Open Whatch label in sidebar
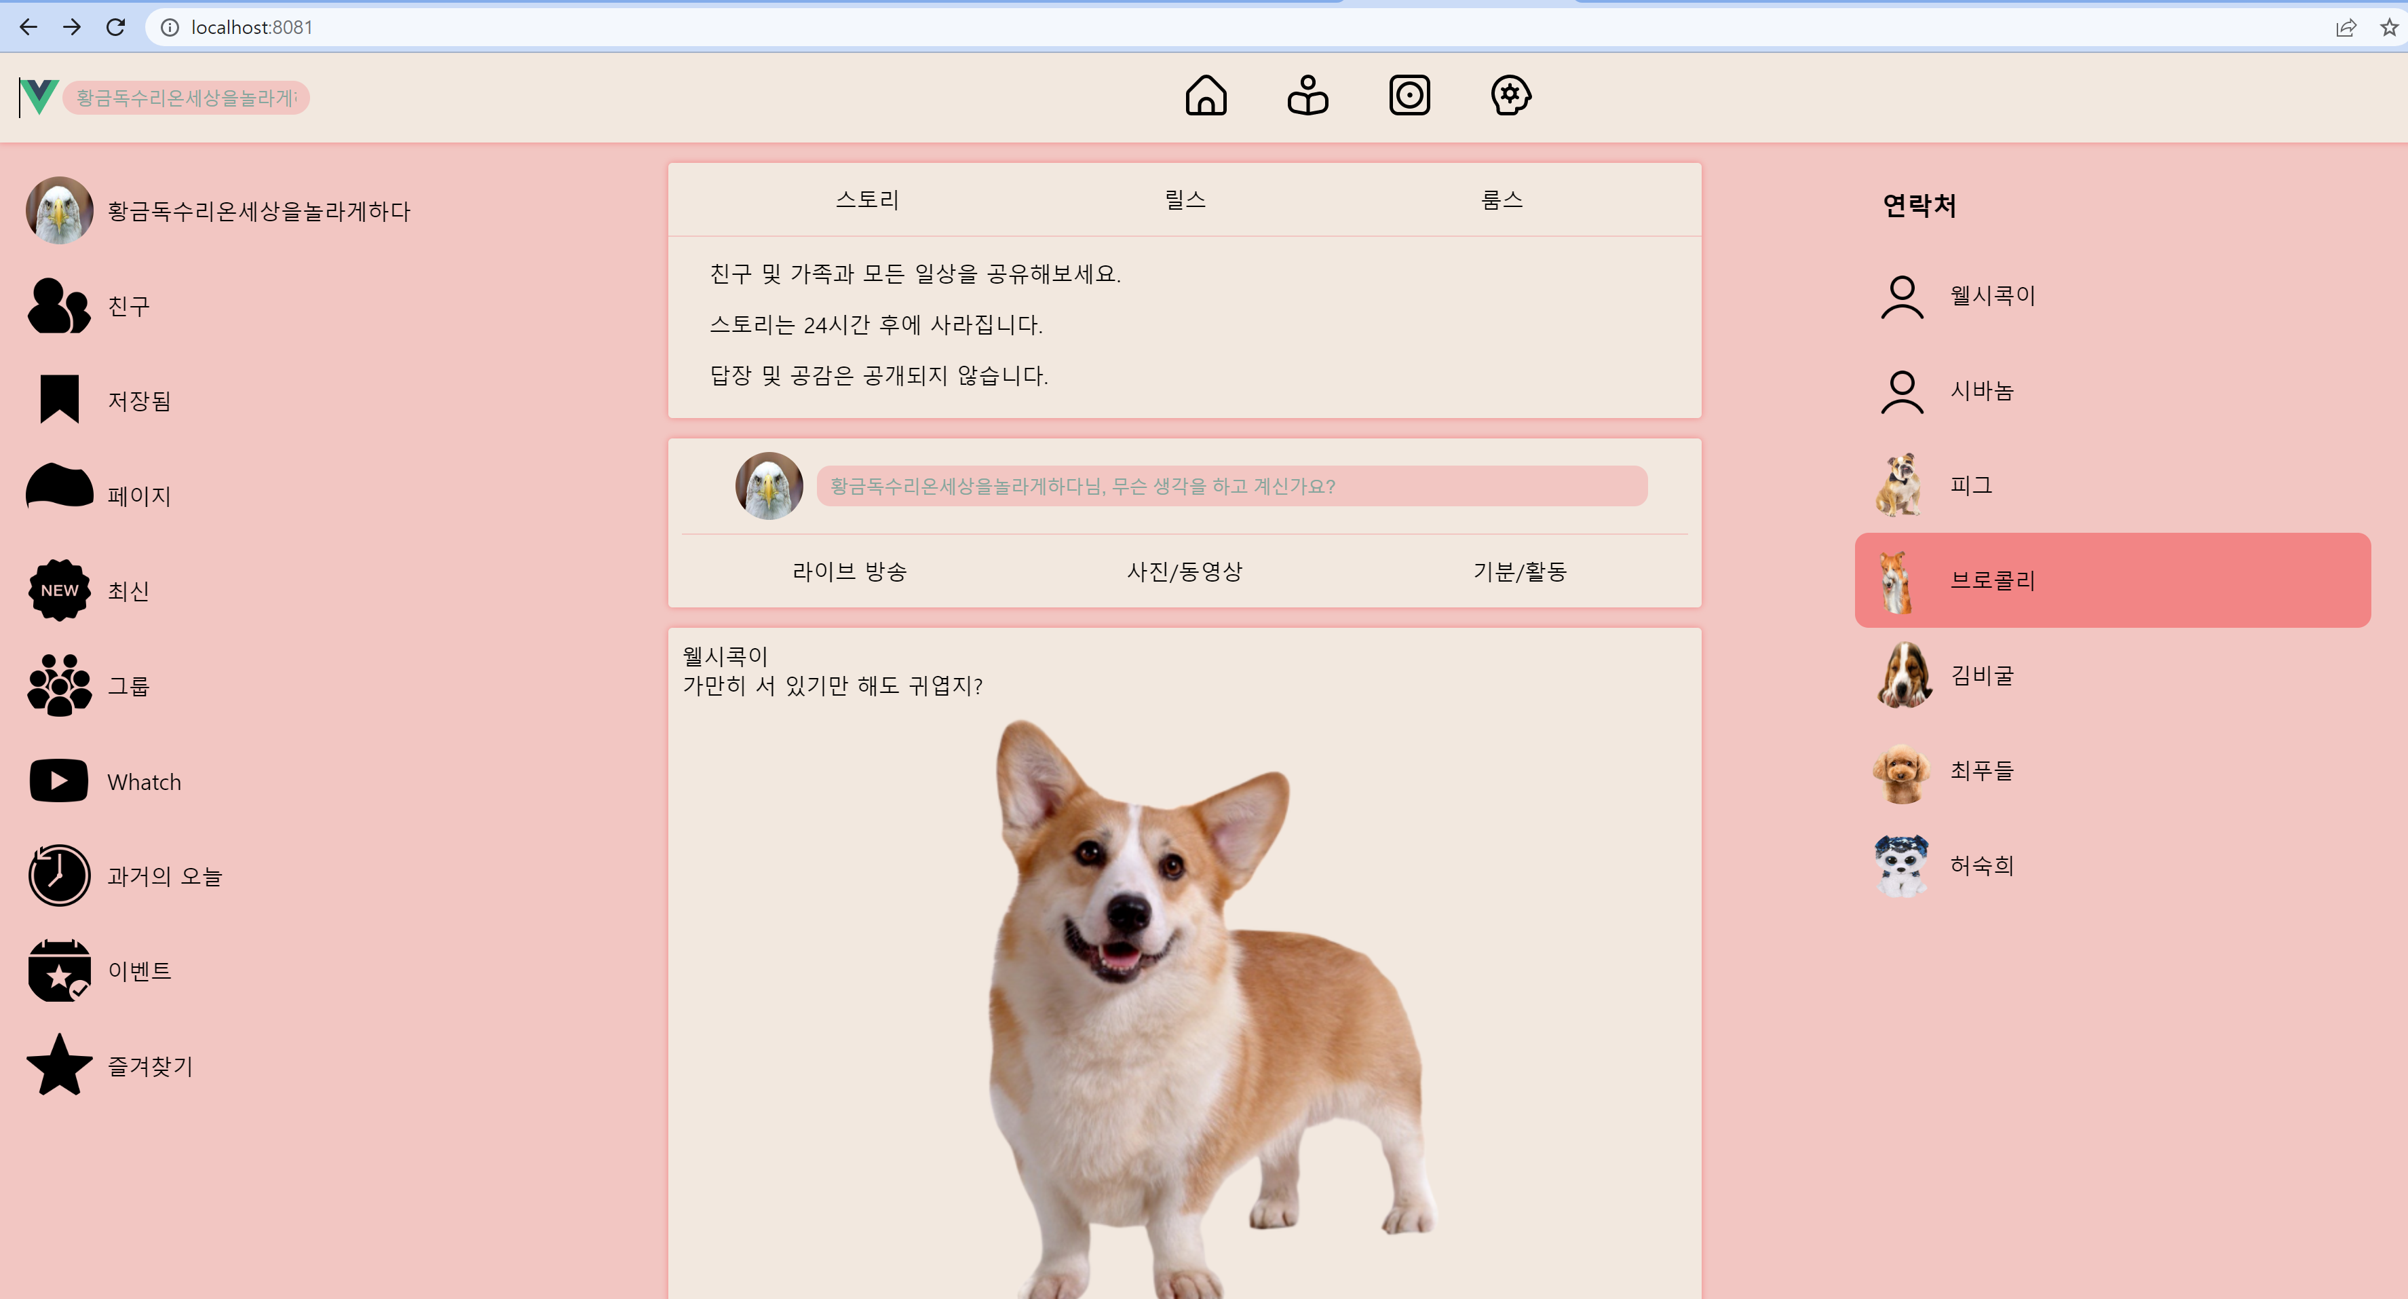This screenshot has height=1299, width=2408. [144, 782]
